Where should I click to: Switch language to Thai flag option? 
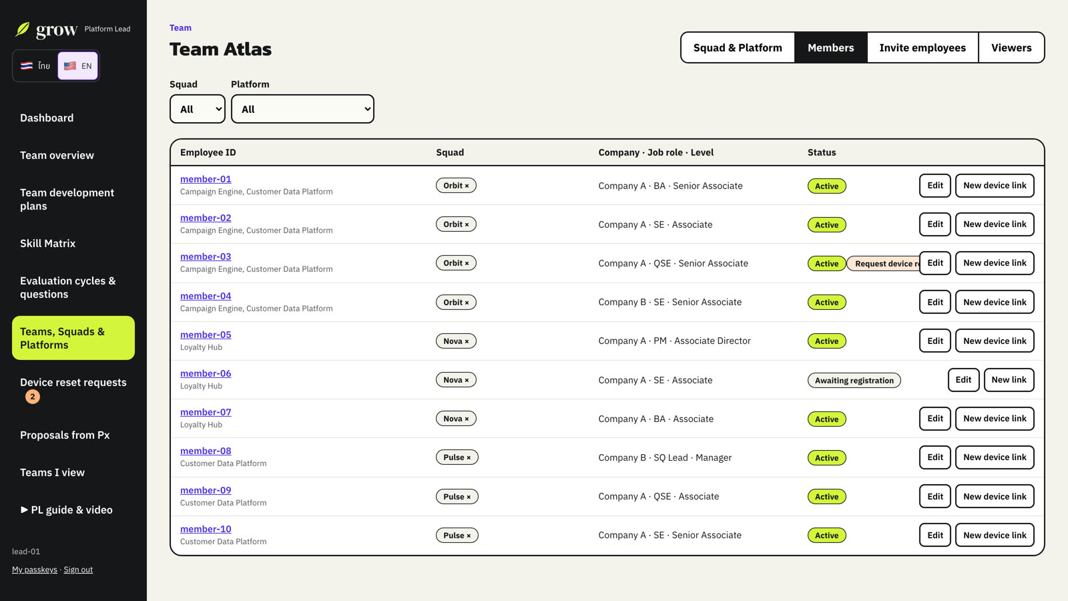(35, 65)
